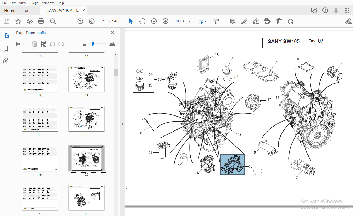Select the SANY SW105 document tab
The width and height of the screenshot is (353, 216).
[x=63, y=11]
